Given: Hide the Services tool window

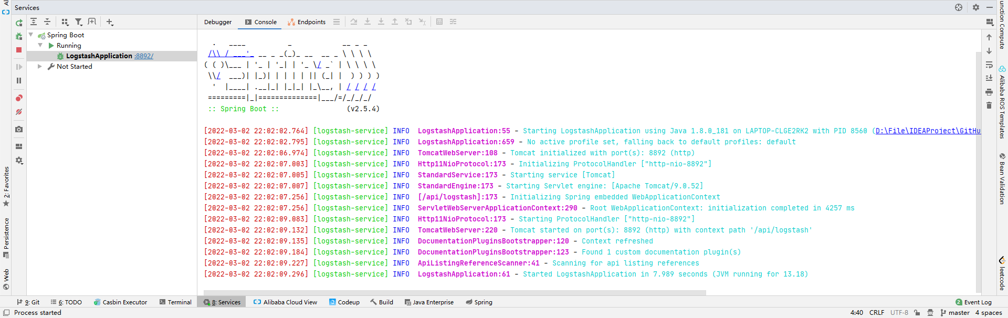Looking at the screenshot, I should tap(990, 7).
